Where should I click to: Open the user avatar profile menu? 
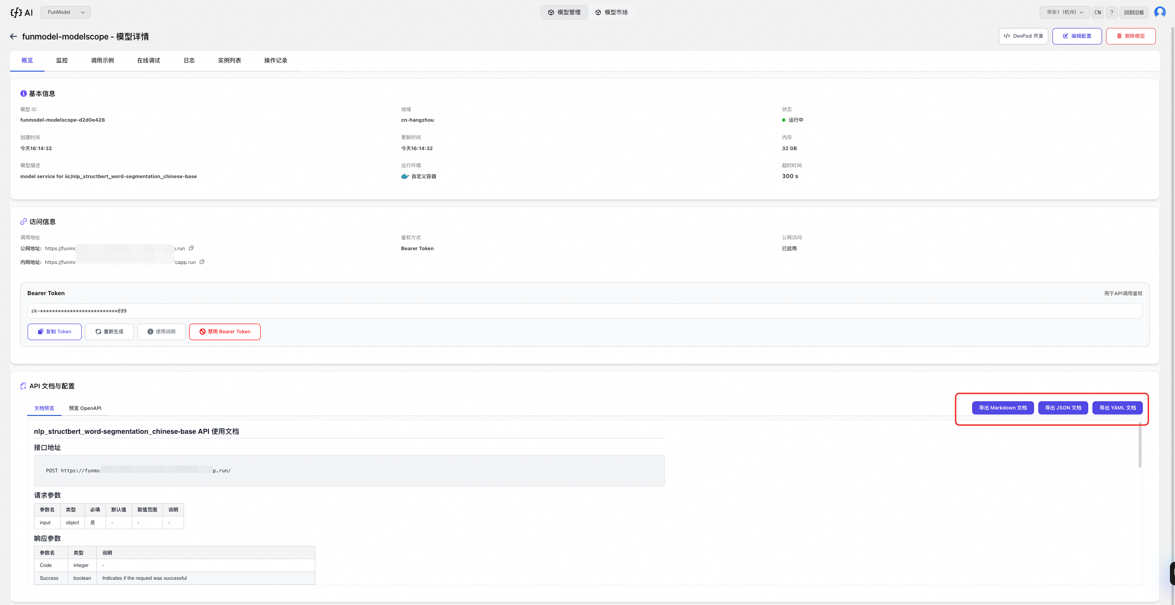point(1159,12)
